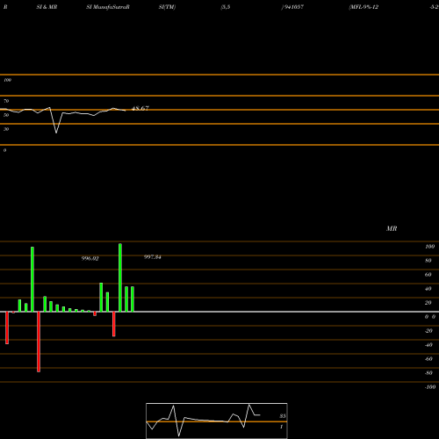Click the -20 label on MR axis
Image resolution: width=439 pixels, height=439 pixels.
428,331
